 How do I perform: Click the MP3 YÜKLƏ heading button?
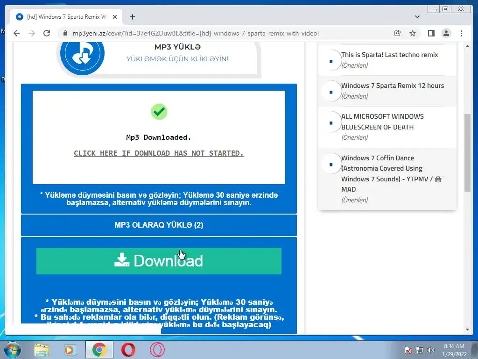[177, 47]
